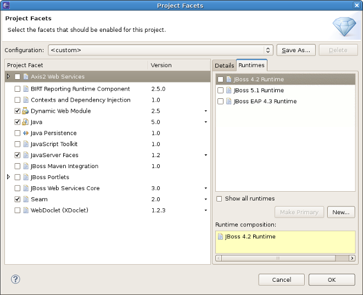Viewport: 363px width, 295px height.
Task: Click the Dynamic Web Module facet icon
Action: pyautogui.click(x=25, y=111)
